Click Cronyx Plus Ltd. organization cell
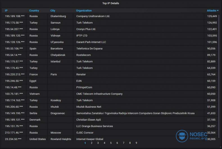This screenshot has height=149, width=222. [86, 29]
